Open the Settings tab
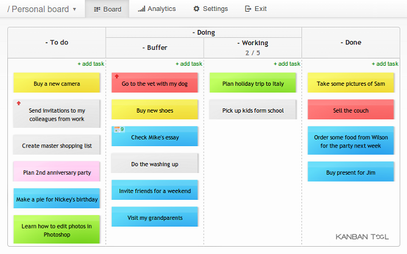407x254 pixels. 211,9
